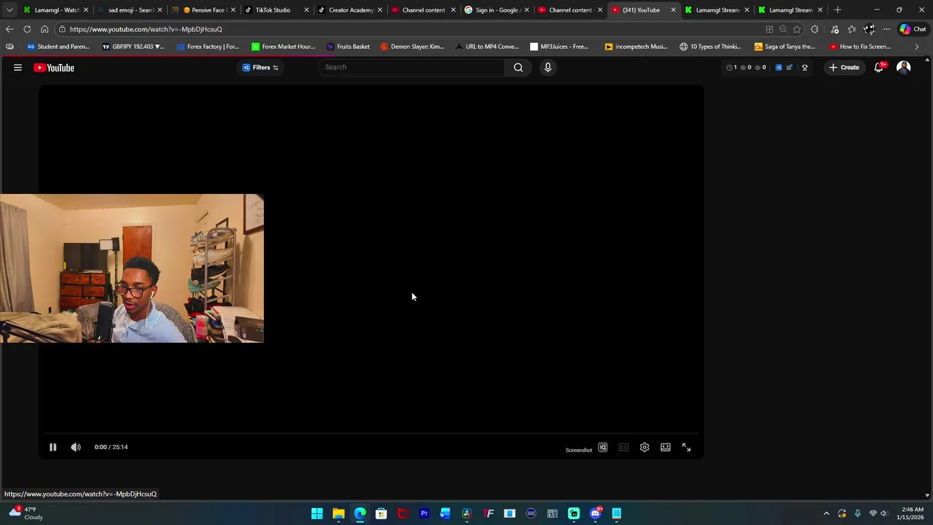Open the Filters dropdown in header
The width and height of the screenshot is (933, 525).
(261, 67)
